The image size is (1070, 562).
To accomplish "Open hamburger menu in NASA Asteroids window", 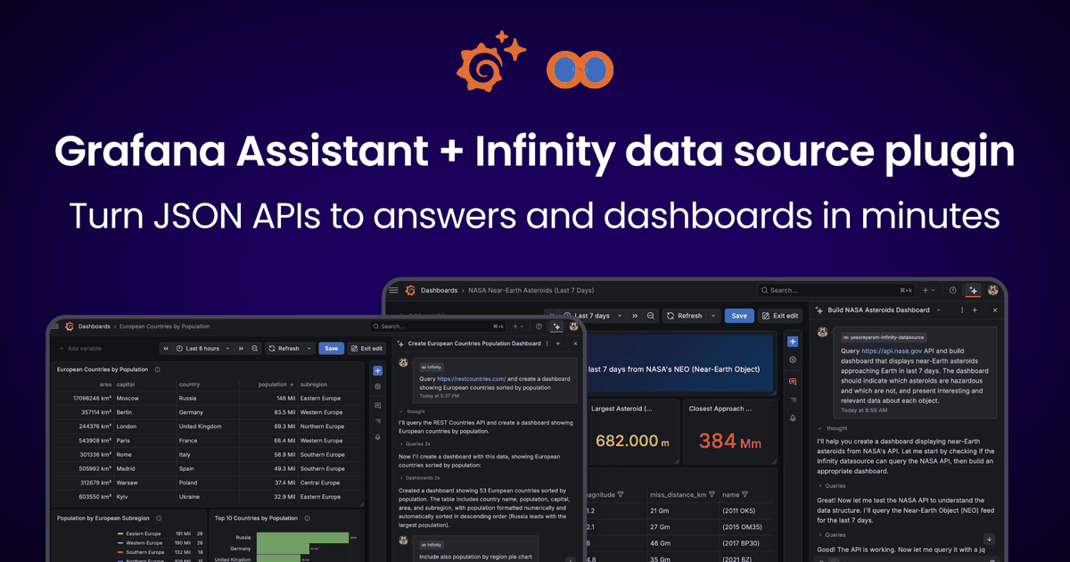I will pos(393,290).
